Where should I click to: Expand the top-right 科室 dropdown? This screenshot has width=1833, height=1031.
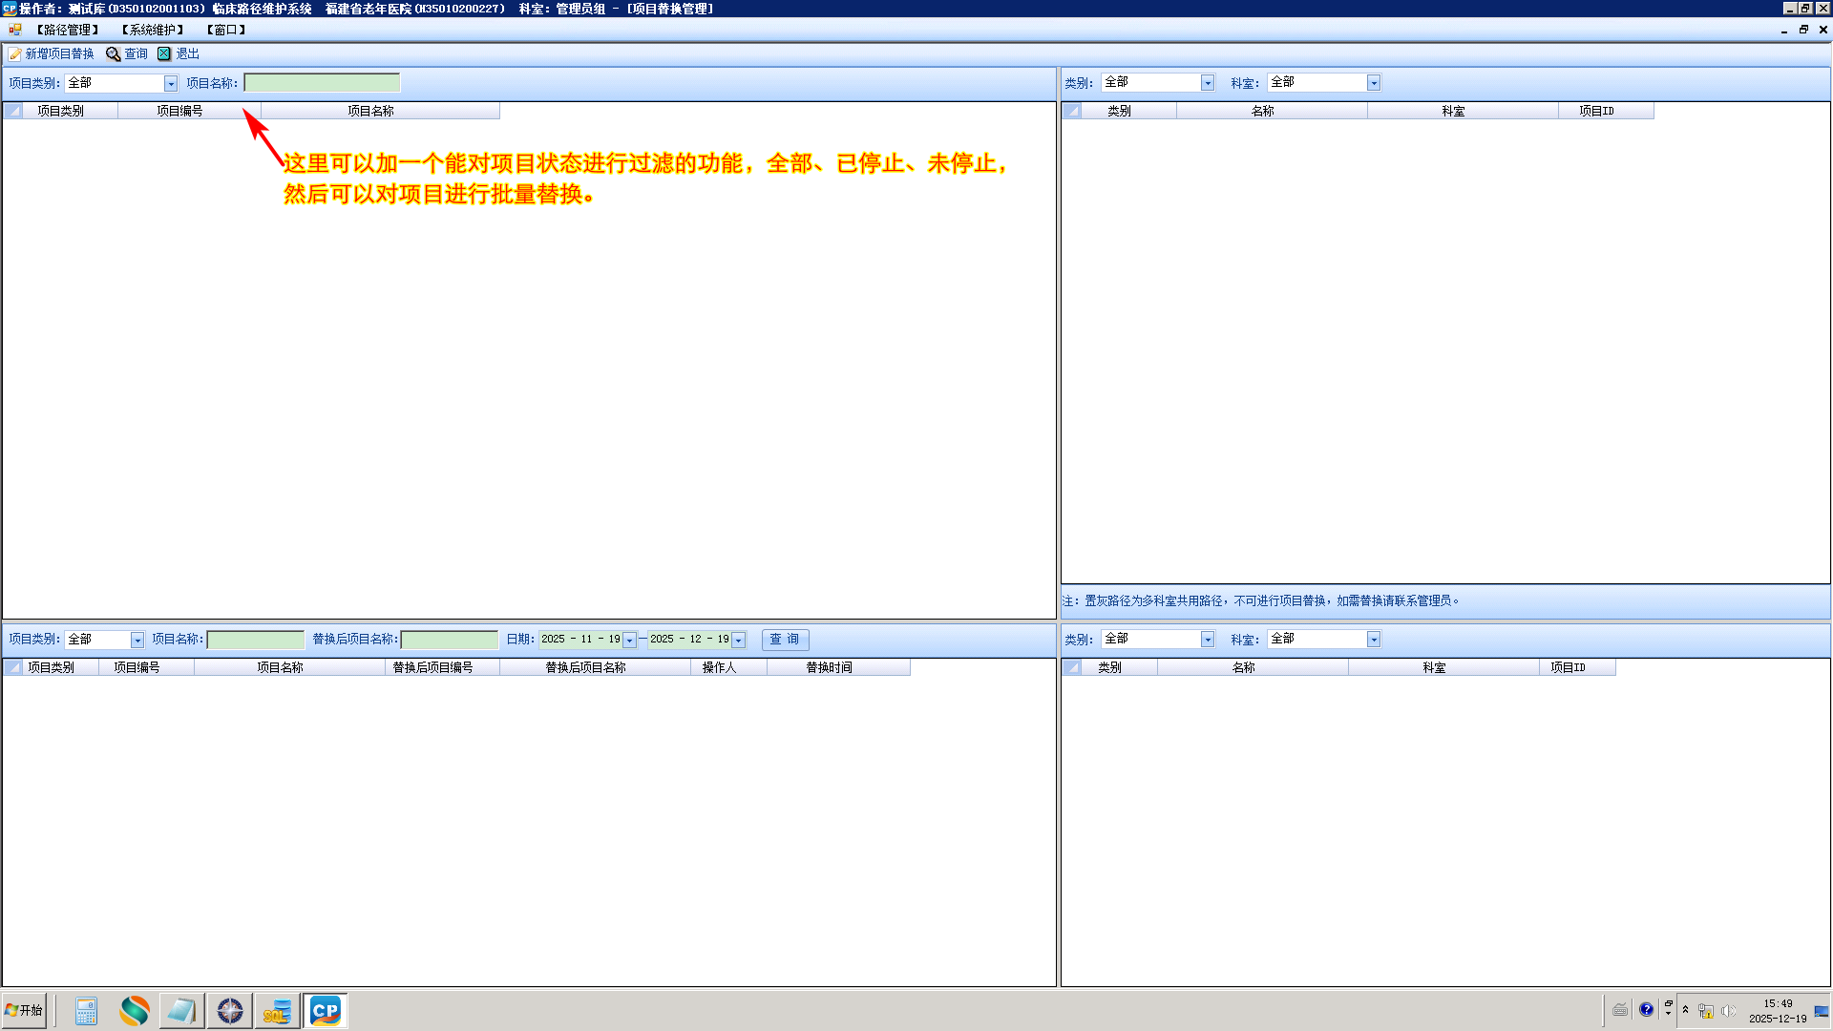tap(1373, 83)
